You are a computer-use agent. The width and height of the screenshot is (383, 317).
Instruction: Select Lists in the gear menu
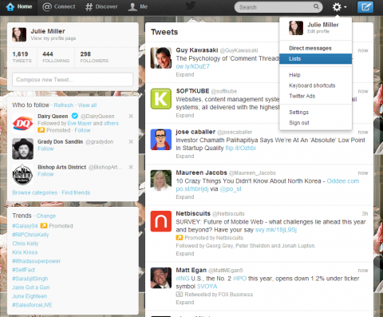[x=315, y=59]
